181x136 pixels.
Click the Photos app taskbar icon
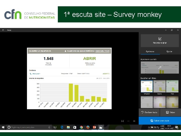pyautogui.click(x=101, y=127)
